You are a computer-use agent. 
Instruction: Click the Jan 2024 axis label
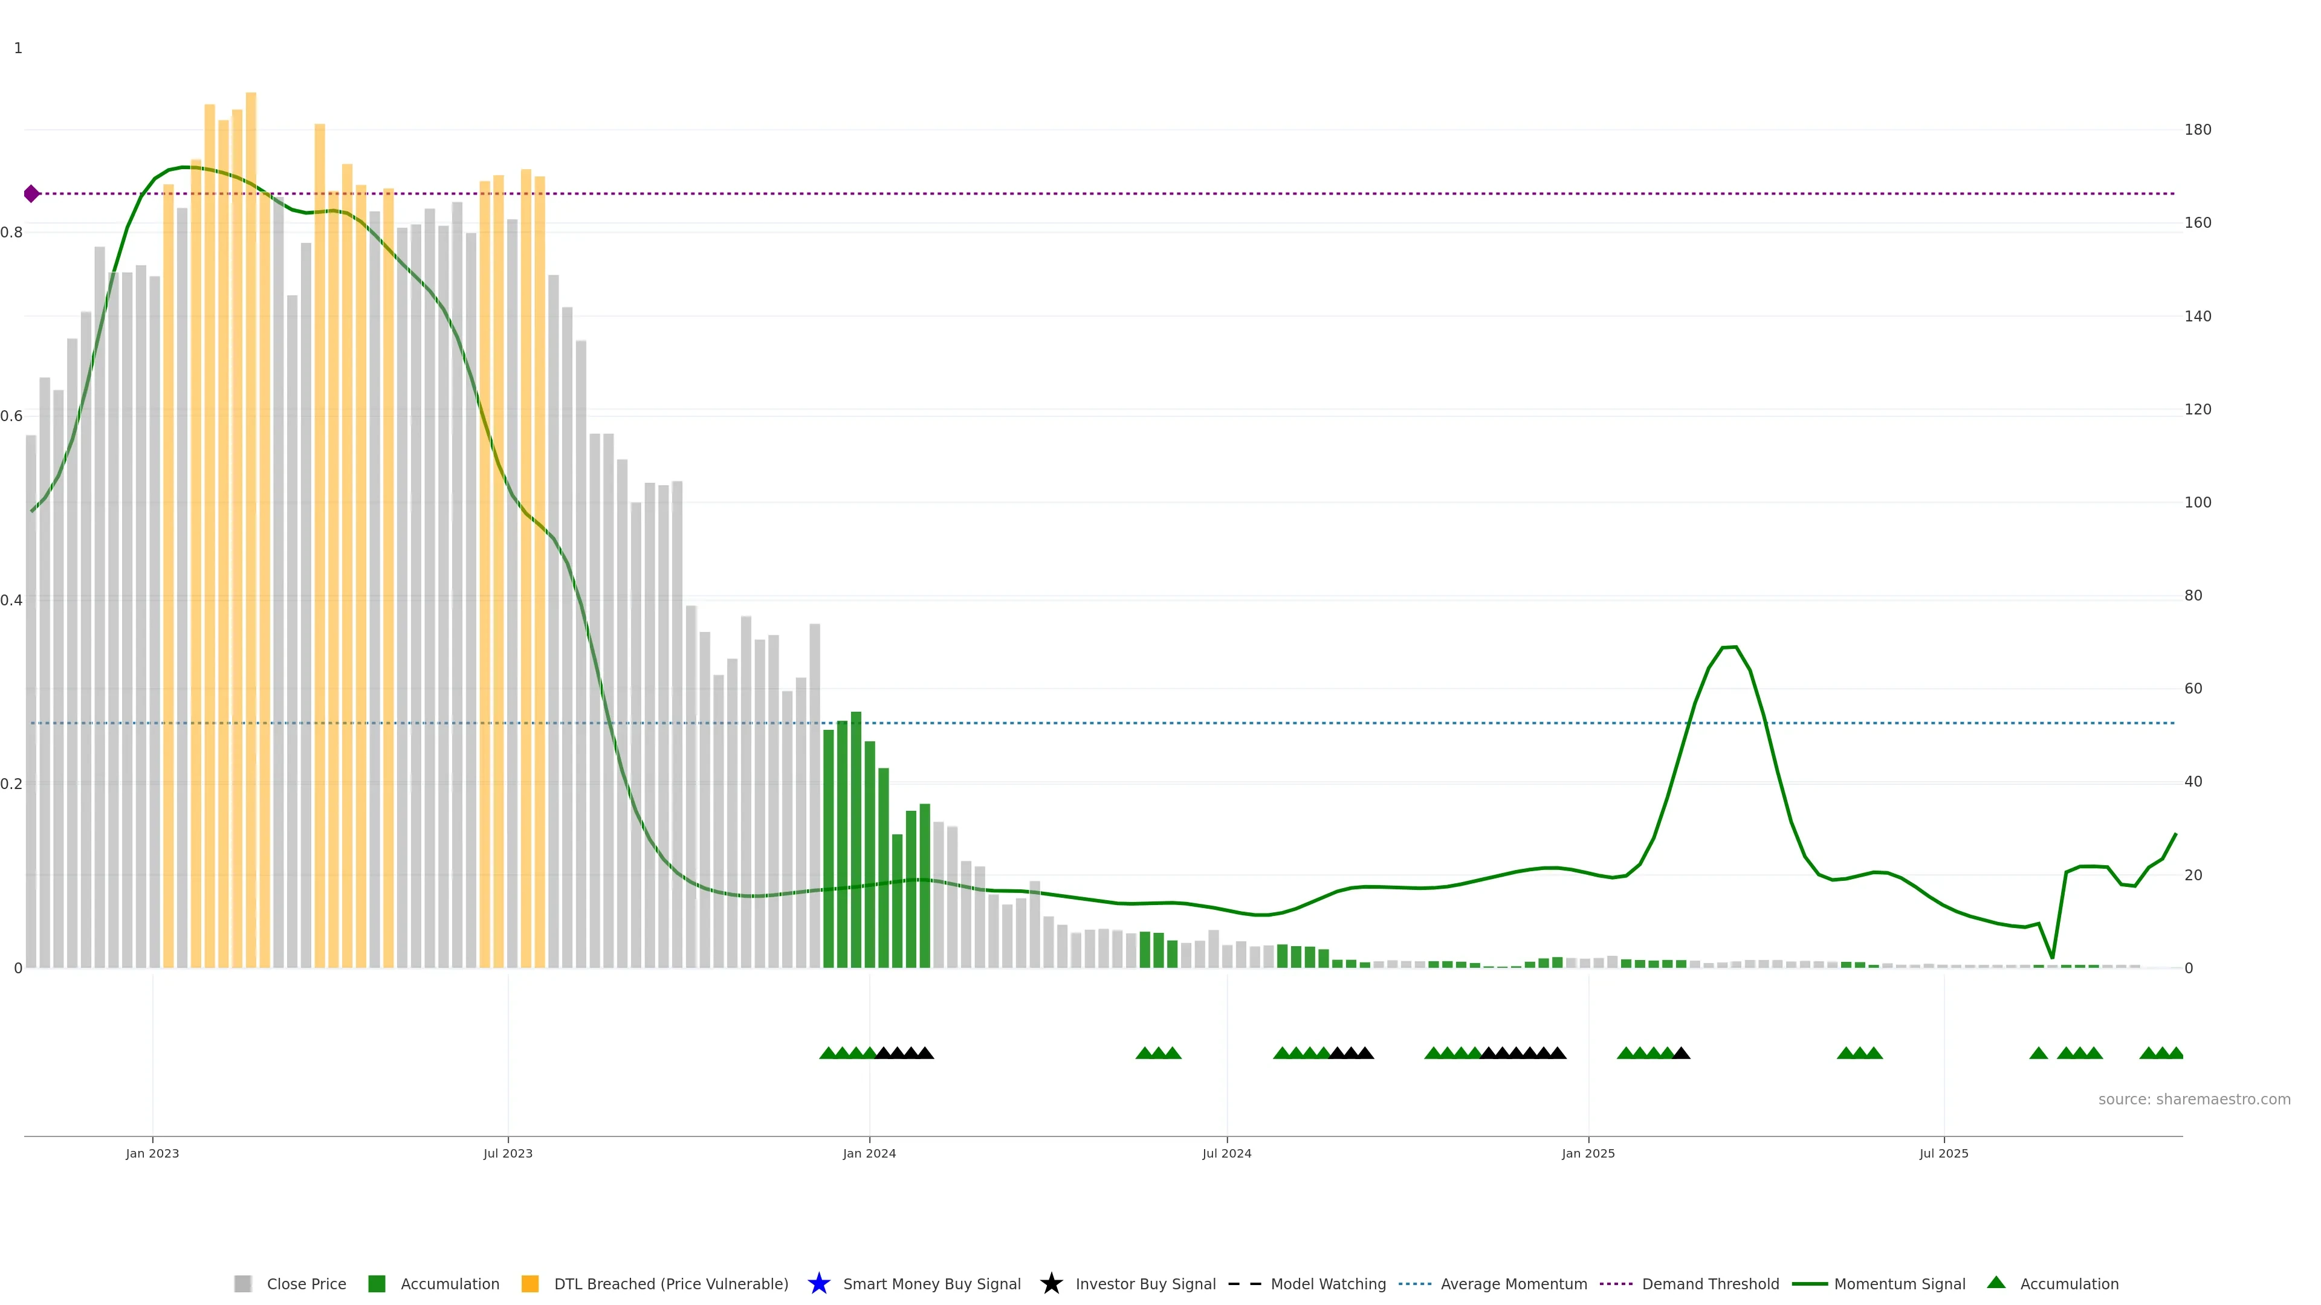[x=869, y=1154]
